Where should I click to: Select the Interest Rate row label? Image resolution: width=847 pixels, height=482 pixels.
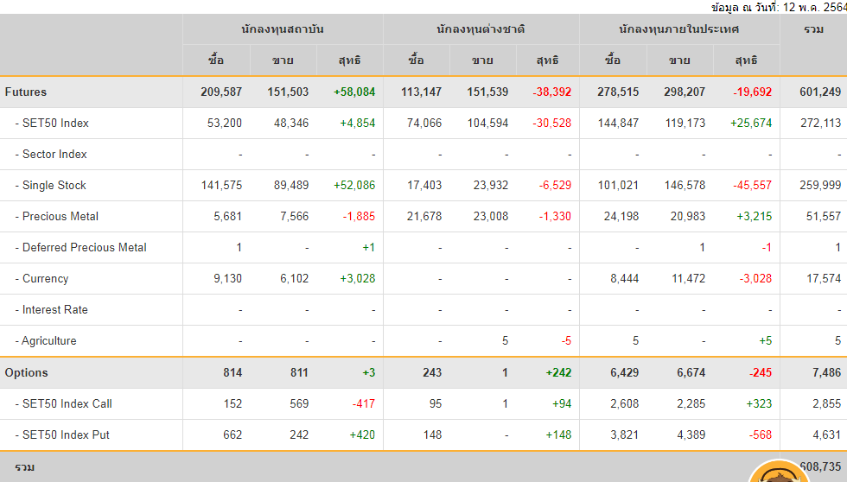(x=54, y=309)
